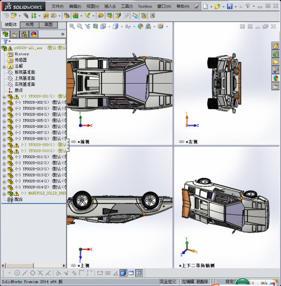
Task: Switch to the 布局 tab
Action: pyautogui.click(x=30, y=25)
